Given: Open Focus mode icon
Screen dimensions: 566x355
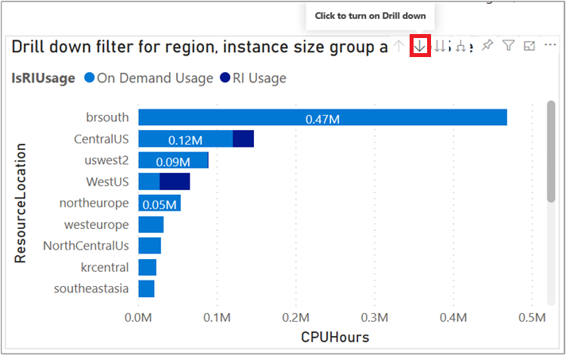Looking at the screenshot, I should tap(529, 47).
